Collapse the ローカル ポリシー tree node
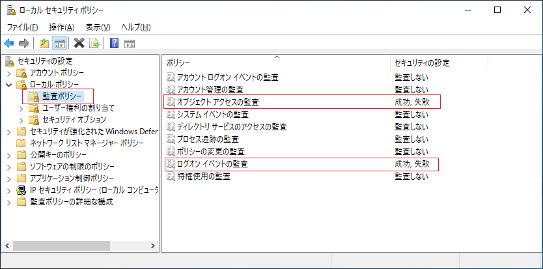Viewport: 543px width, 269px height. (x=9, y=85)
